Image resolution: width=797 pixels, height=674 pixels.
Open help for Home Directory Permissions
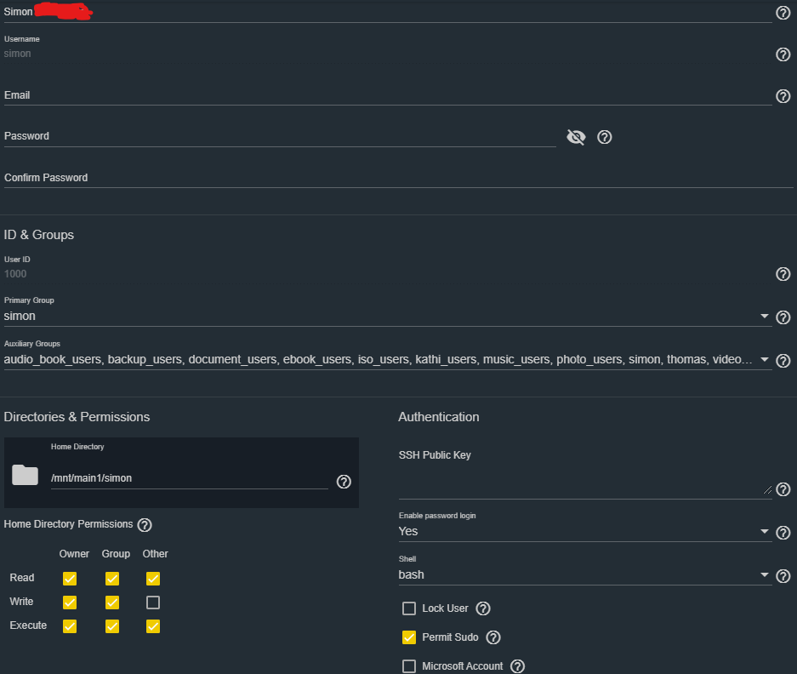tap(145, 525)
